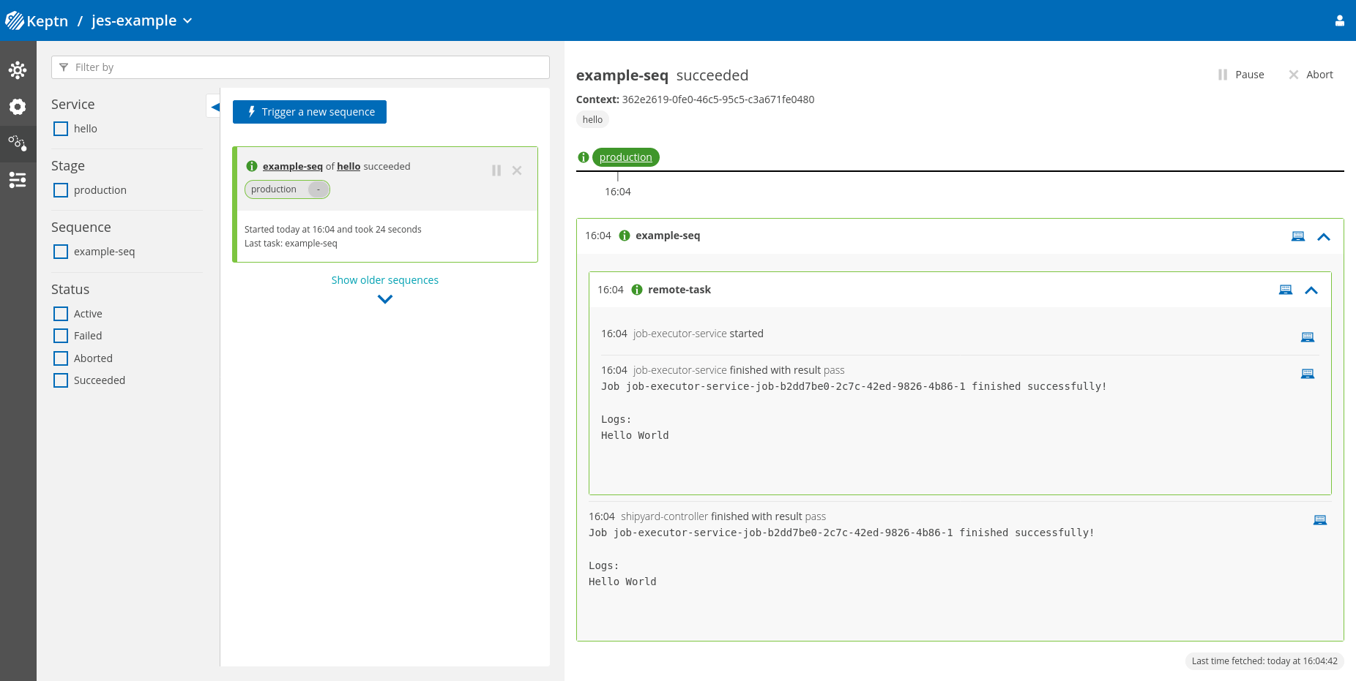This screenshot has width=1356, height=681.
Task: Click the green info icon beside production stage
Action: 584,157
